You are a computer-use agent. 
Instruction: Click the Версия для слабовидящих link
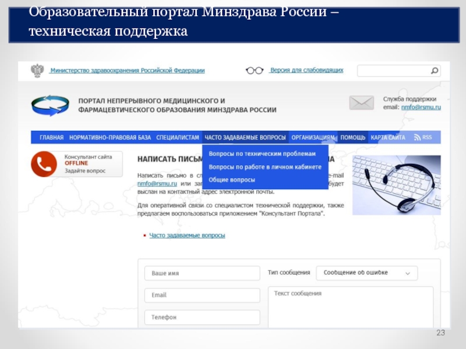tap(306, 70)
